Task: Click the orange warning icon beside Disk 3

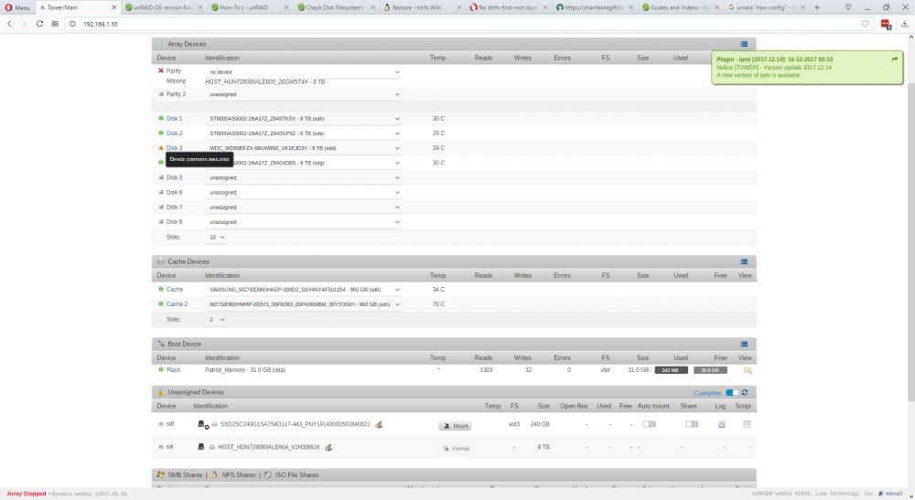Action: click(x=161, y=148)
